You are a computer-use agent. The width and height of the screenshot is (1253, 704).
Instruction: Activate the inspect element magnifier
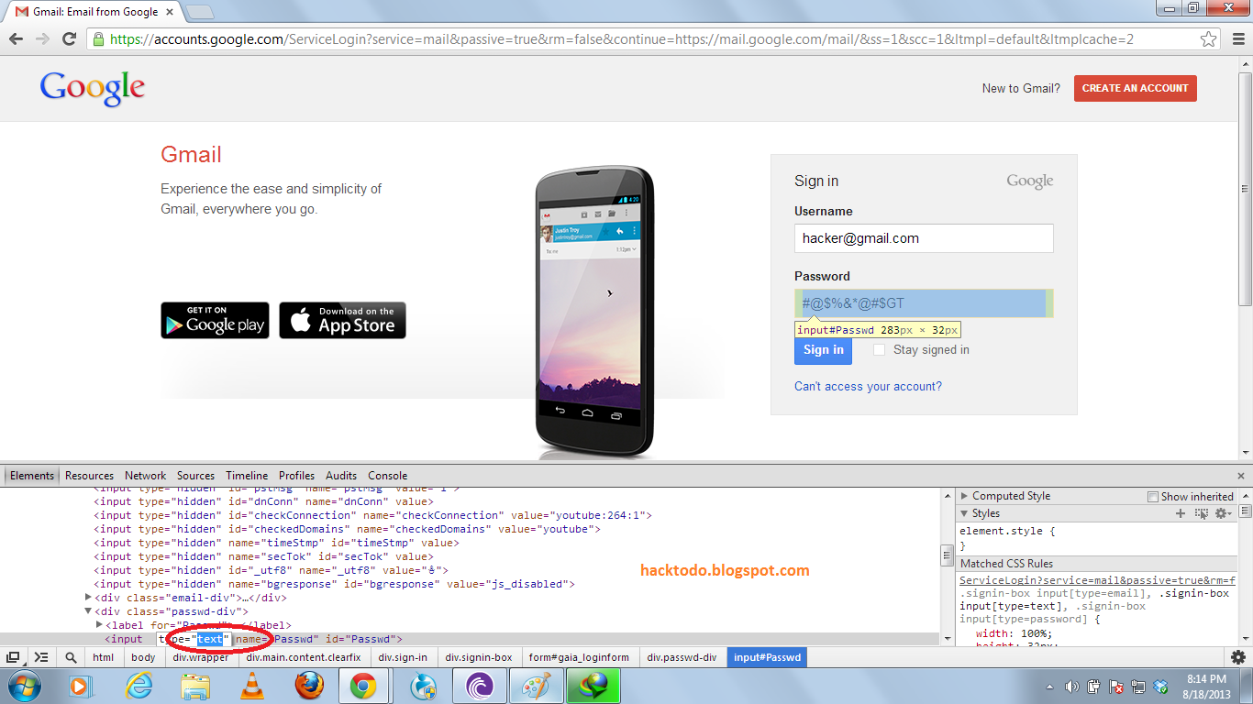71,657
